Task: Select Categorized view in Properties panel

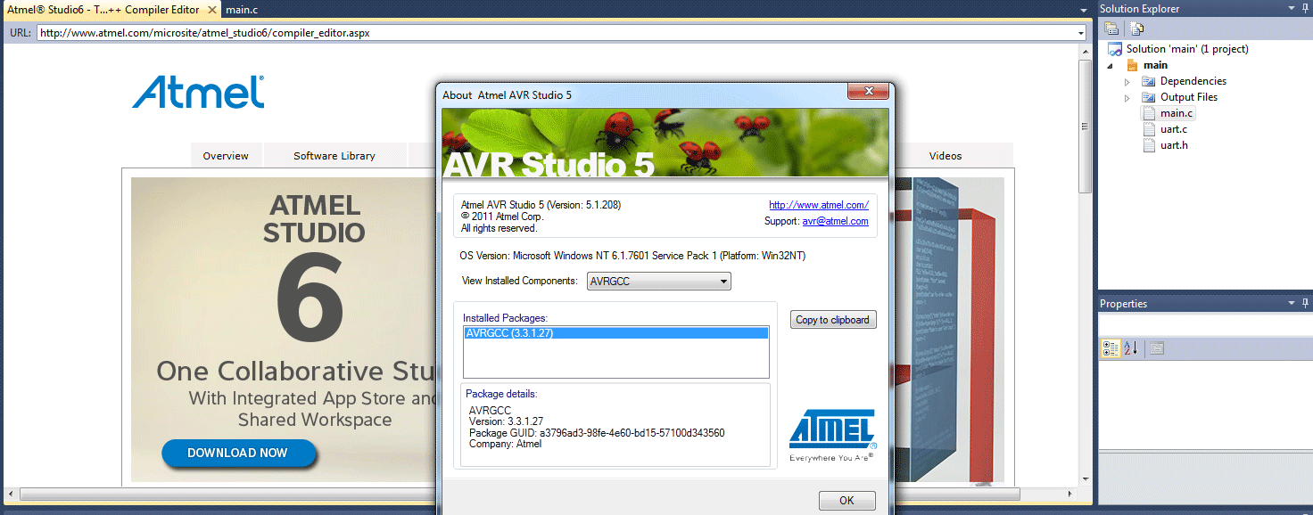Action: click(1111, 348)
